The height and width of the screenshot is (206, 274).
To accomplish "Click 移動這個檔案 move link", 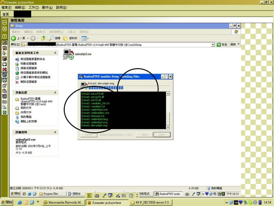I will click(29, 64).
